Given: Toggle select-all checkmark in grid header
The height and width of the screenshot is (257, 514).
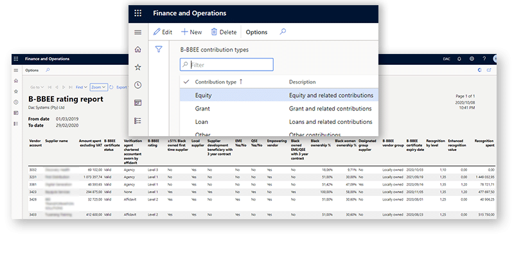Looking at the screenshot, I should tap(186, 82).
